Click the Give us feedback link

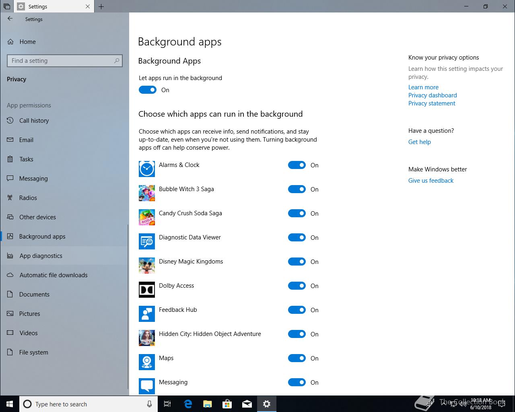[431, 181]
